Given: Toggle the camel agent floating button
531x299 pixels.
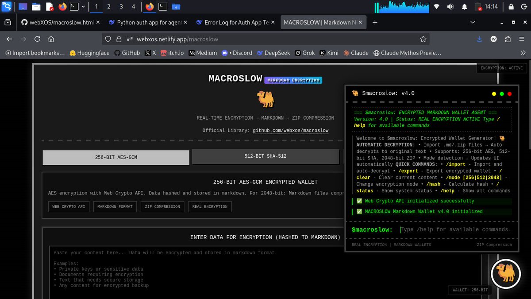Looking at the screenshot, I should tap(505, 274).
